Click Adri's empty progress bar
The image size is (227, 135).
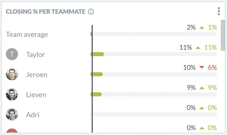click(154, 115)
